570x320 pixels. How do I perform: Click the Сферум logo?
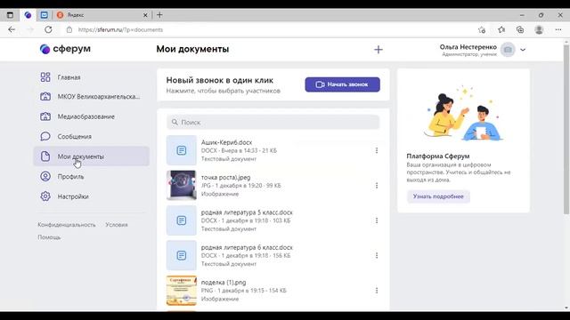65,49
